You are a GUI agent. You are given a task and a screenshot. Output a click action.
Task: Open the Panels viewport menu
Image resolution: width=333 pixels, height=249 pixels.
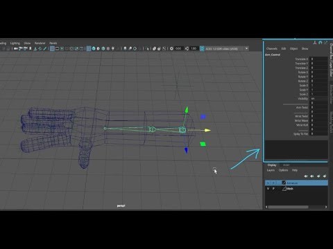pyautogui.click(x=53, y=43)
